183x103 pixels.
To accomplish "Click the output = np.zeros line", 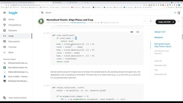I will pyautogui.click(x=81, y=90).
